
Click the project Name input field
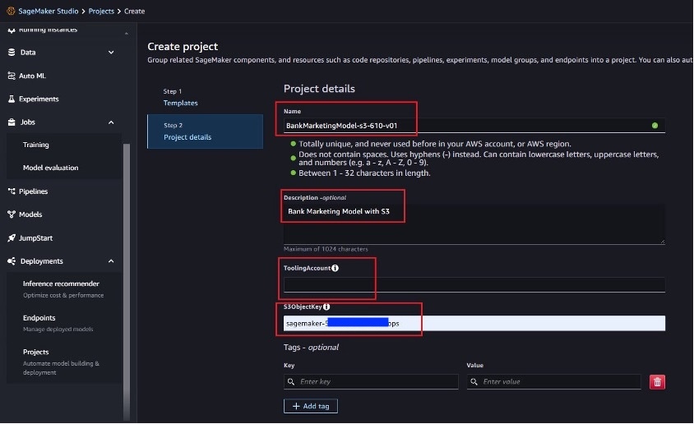(474, 126)
